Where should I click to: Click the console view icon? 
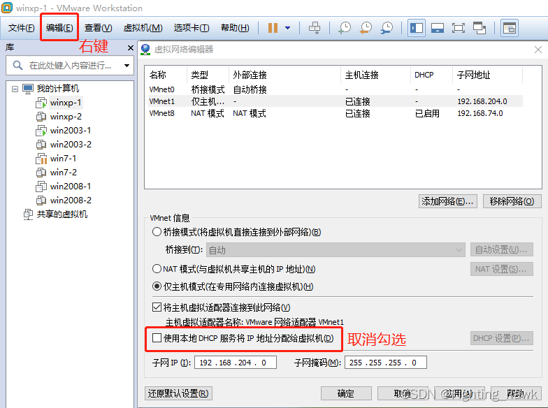[509, 28]
